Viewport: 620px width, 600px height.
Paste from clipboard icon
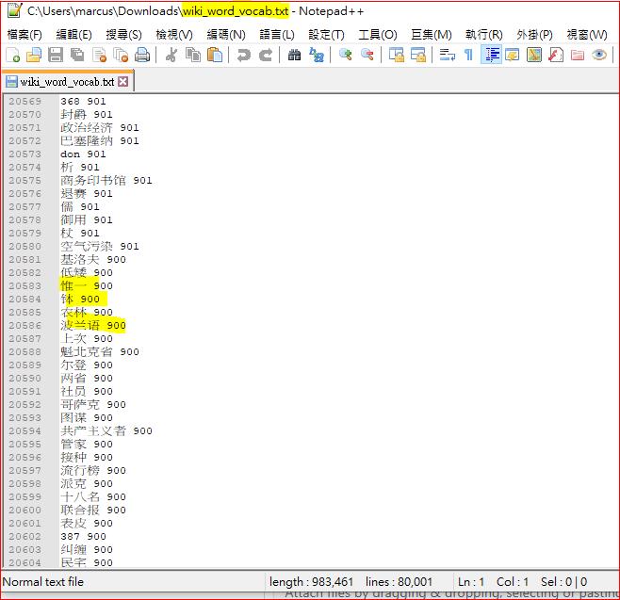tap(215, 55)
